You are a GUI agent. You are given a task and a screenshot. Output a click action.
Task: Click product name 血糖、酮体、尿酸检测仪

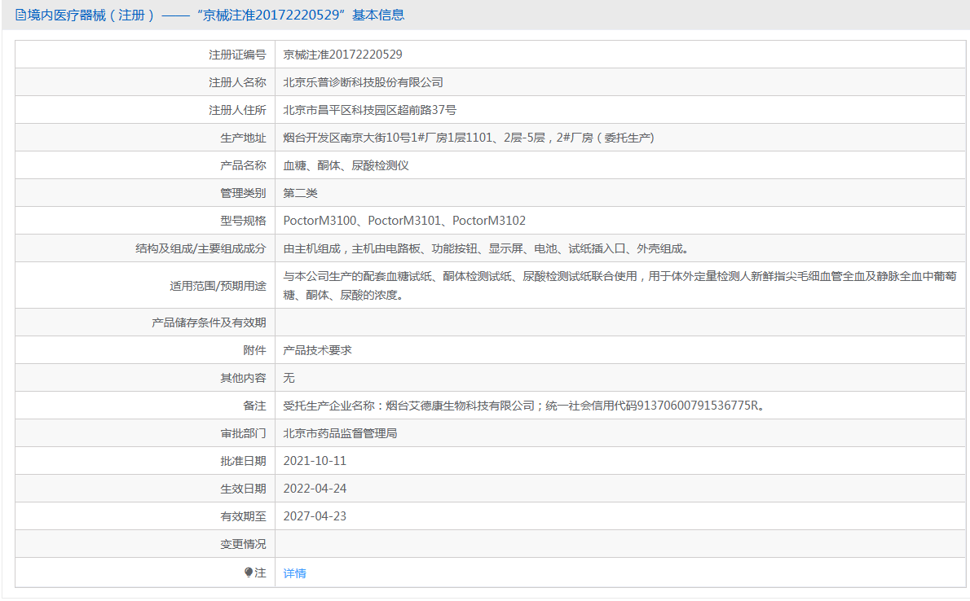tap(346, 165)
